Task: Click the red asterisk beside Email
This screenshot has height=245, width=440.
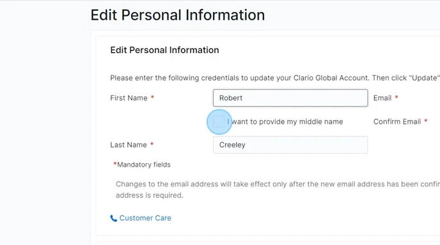Action: click(x=397, y=97)
